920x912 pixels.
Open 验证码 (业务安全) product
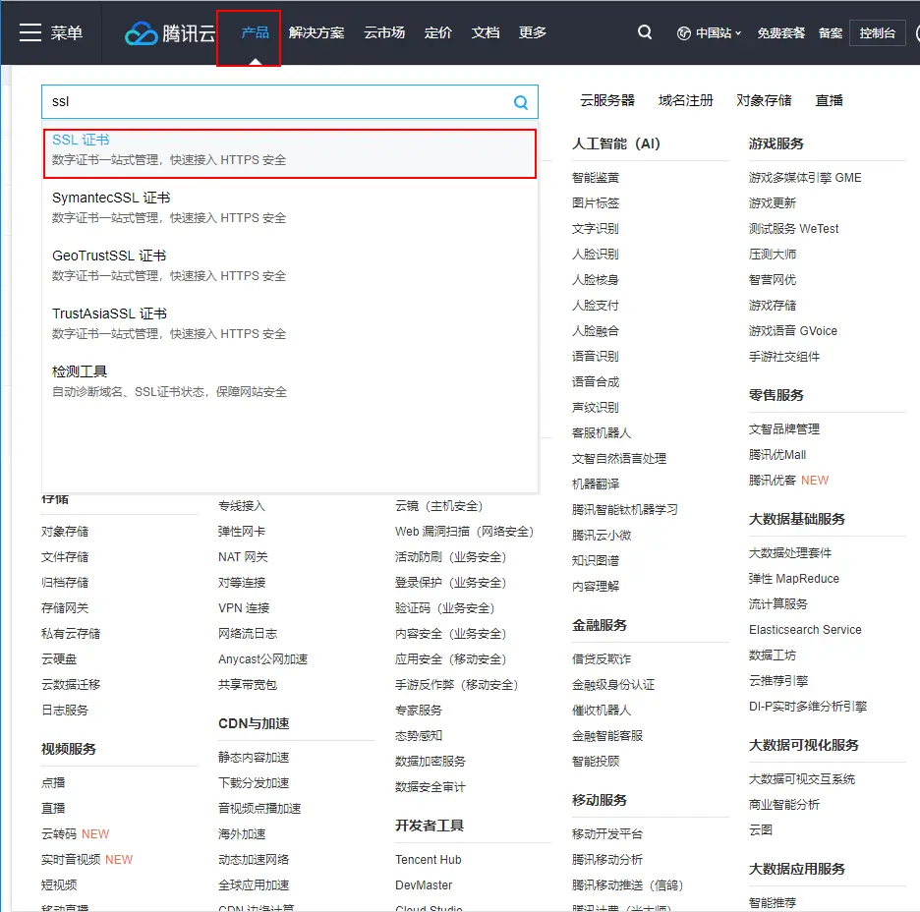(445, 608)
